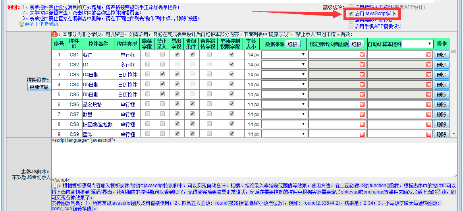463x211 pixels.
Task: Click the red exclamation warning icon above the table
Action: [55, 35]
